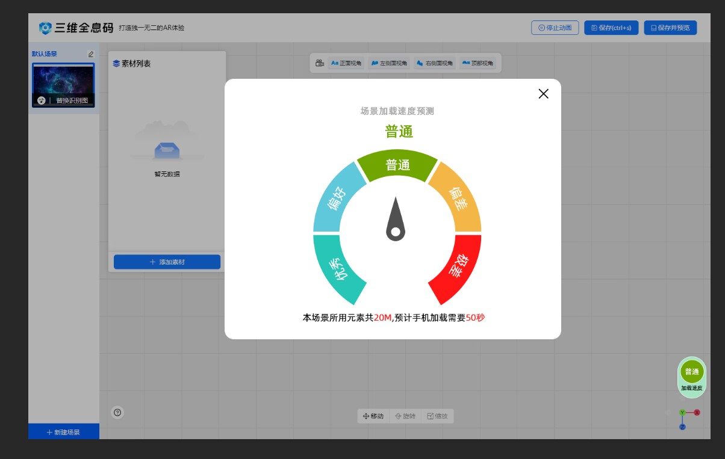Click the edit pencil beside 默认场景

coord(91,54)
